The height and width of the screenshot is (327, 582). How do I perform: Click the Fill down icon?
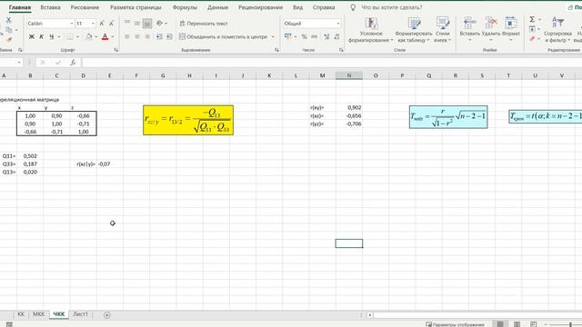tap(532, 29)
